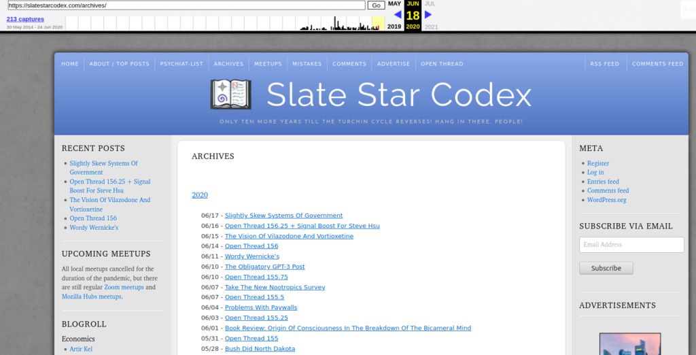Click the Register link under Meta
The height and width of the screenshot is (355, 696).
point(598,163)
